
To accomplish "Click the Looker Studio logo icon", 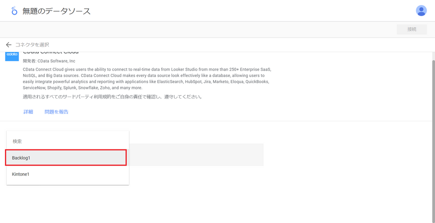I will coord(14,11).
